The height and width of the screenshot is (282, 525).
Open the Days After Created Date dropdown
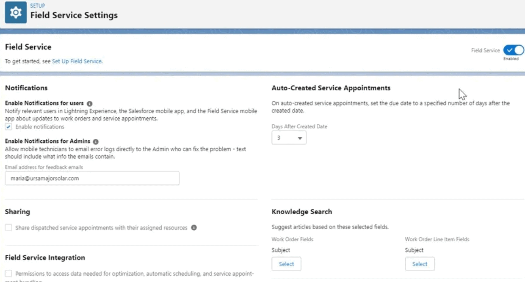point(289,138)
